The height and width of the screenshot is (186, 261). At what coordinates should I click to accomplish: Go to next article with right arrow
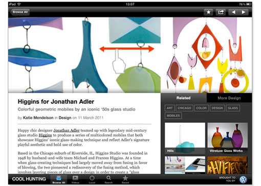click(244, 12)
